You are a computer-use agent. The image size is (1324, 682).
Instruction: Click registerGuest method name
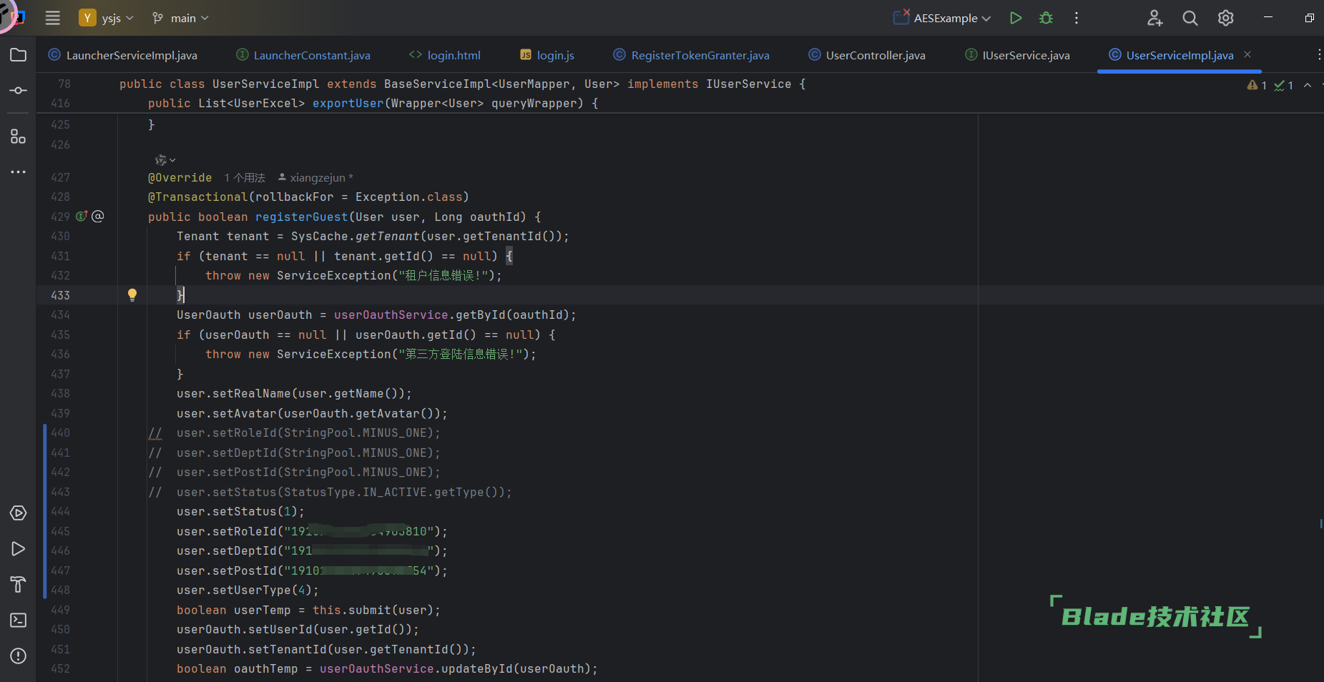coord(302,217)
